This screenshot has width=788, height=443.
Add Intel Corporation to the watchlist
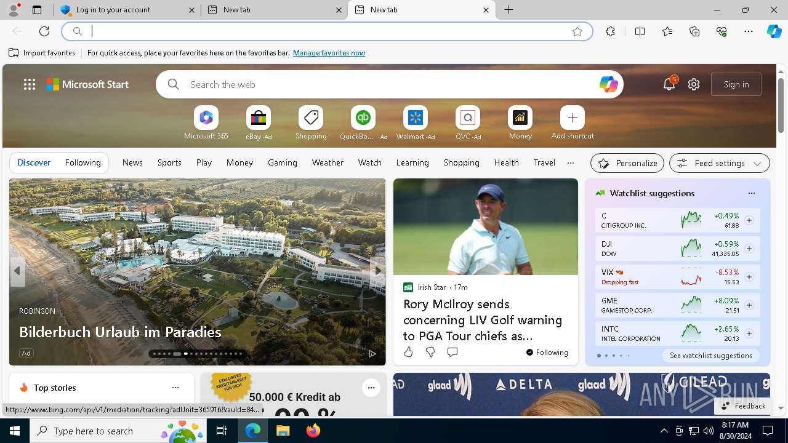click(749, 333)
